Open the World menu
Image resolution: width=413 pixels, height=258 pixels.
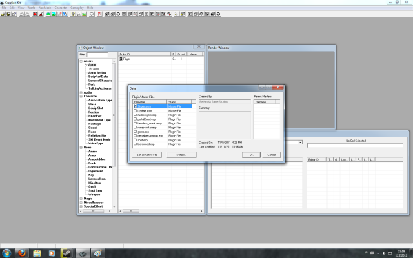(30, 7)
